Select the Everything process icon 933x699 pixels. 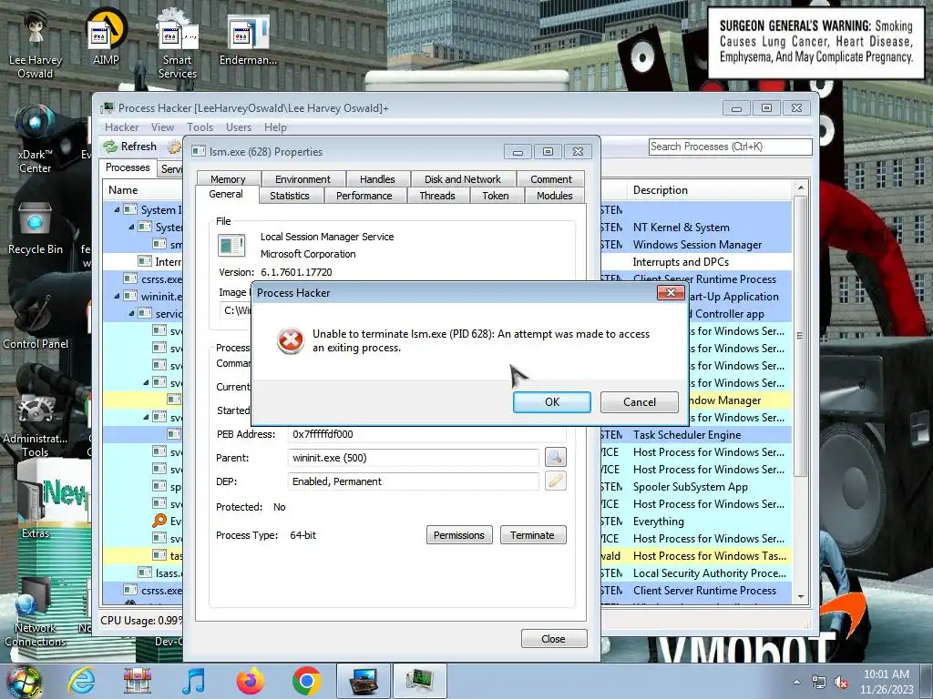159,522
